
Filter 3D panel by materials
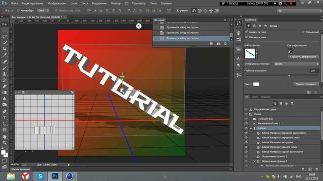pos(286,103)
